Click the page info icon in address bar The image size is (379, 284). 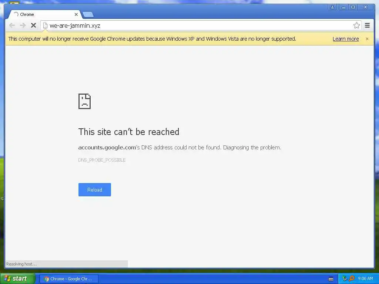(45, 26)
